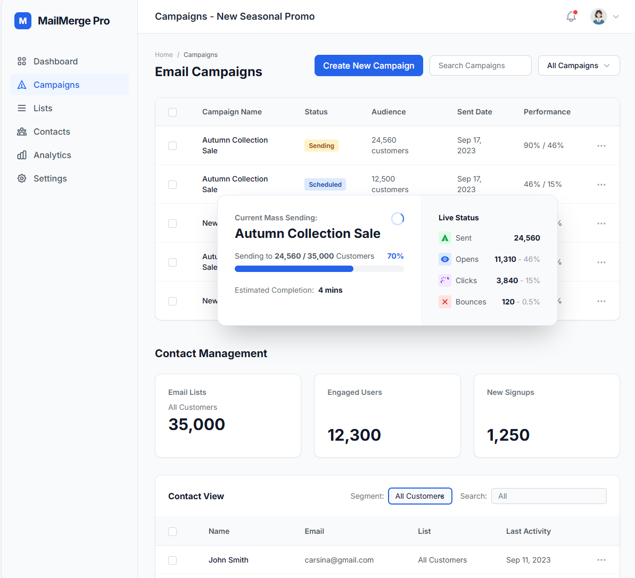
Task: Navigate using the Home breadcrumb
Action: pos(163,54)
